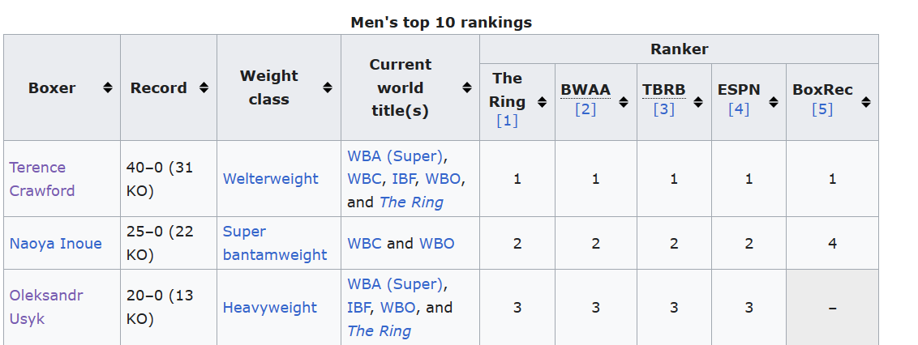Open reference [3] under TBRB
The image size is (918, 345).
tap(664, 109)
